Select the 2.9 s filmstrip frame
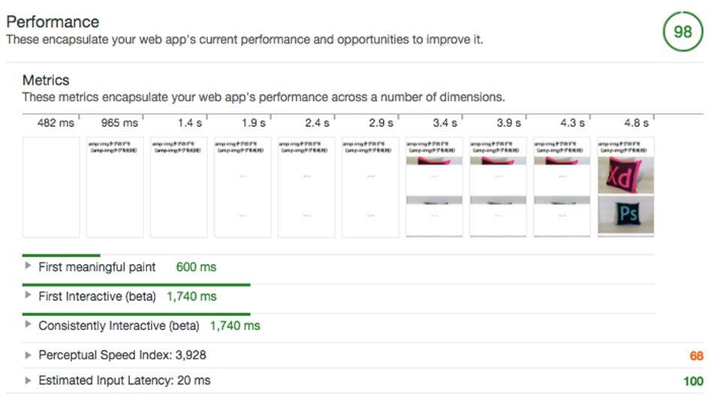The image size is (721, 405). coord(370,187)
